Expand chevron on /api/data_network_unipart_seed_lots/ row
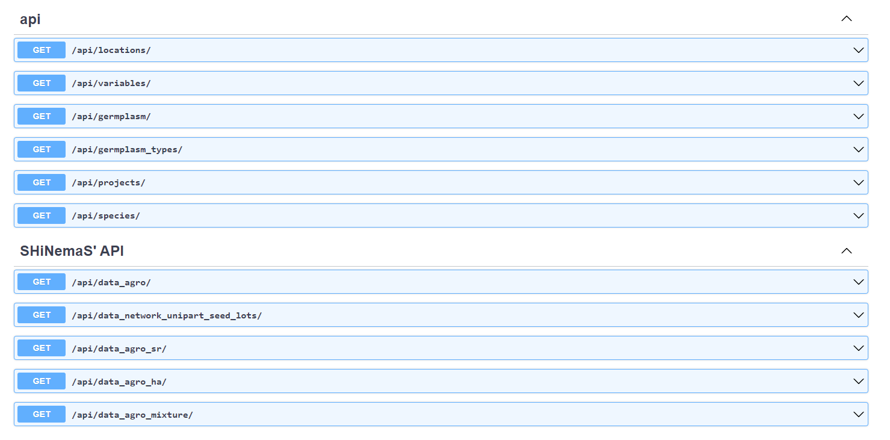The image size is (890, 440). pos(859,315)
